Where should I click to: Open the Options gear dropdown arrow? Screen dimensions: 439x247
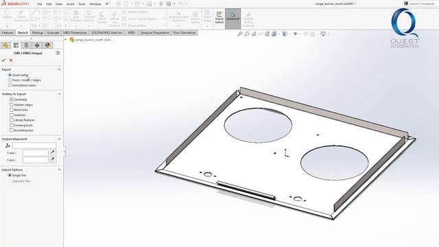[174, 4]
